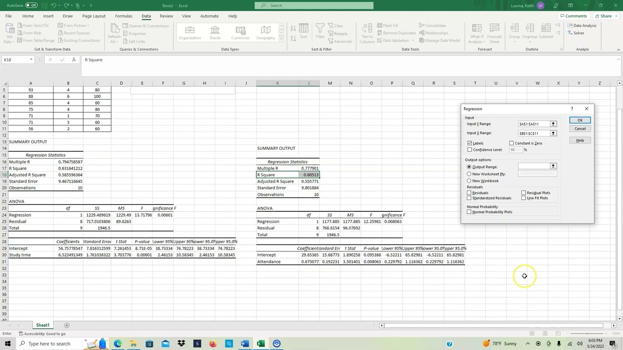Viewport: 623px width, 350px height.
Task: Select the Stocks data type
Action: 215,33
